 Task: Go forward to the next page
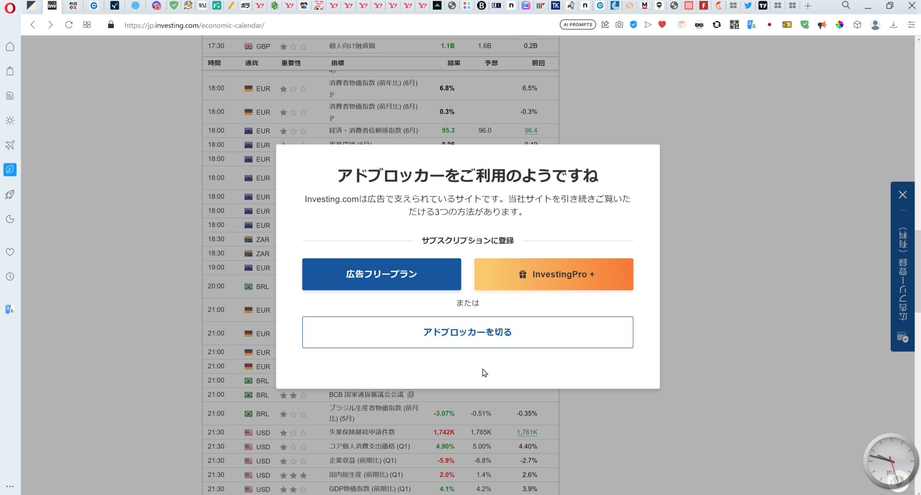click(51, 25)
